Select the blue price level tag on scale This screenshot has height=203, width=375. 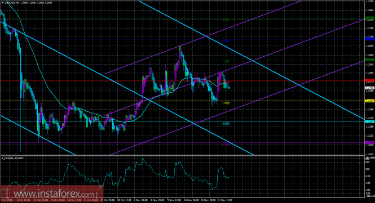pos(369,39)
